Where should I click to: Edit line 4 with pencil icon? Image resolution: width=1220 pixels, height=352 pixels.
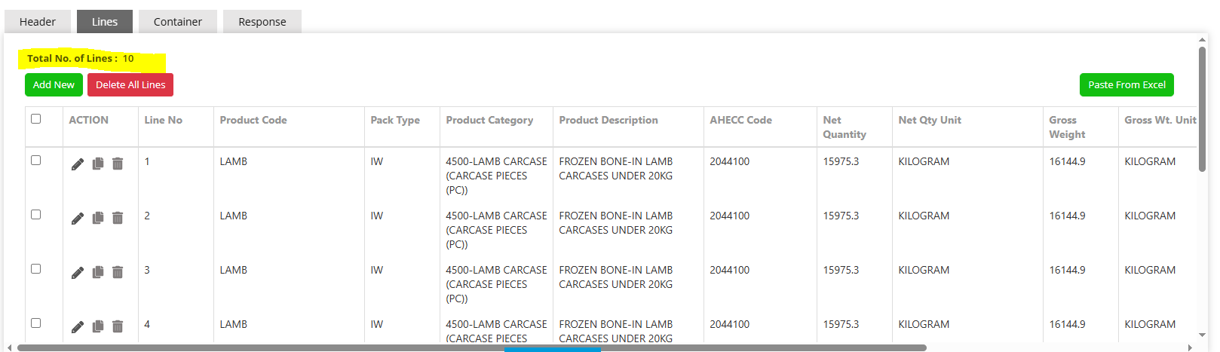(x=78, y=327)
